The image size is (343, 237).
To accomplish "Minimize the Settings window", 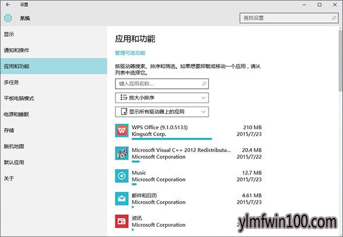I will (x=304, y=5).
